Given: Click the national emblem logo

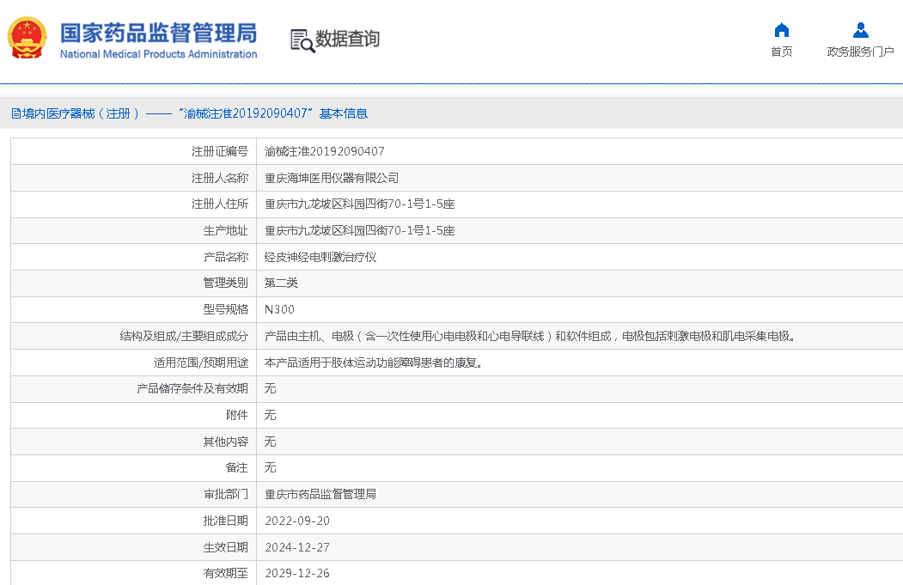Looking at the screenshot, I should pos(27,39).
